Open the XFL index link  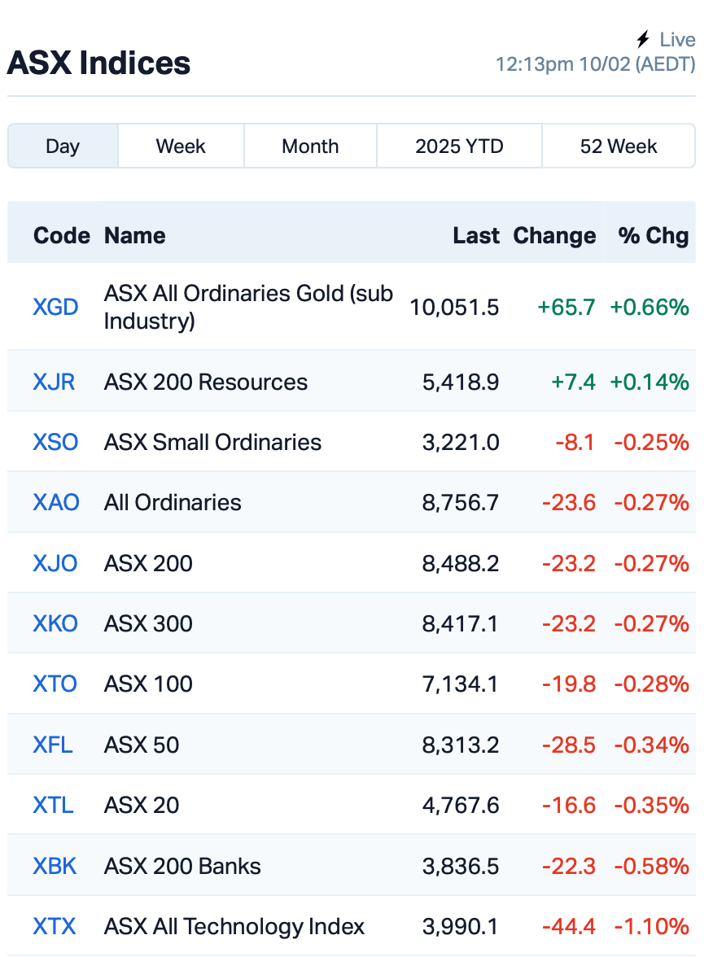pos(52,745)
